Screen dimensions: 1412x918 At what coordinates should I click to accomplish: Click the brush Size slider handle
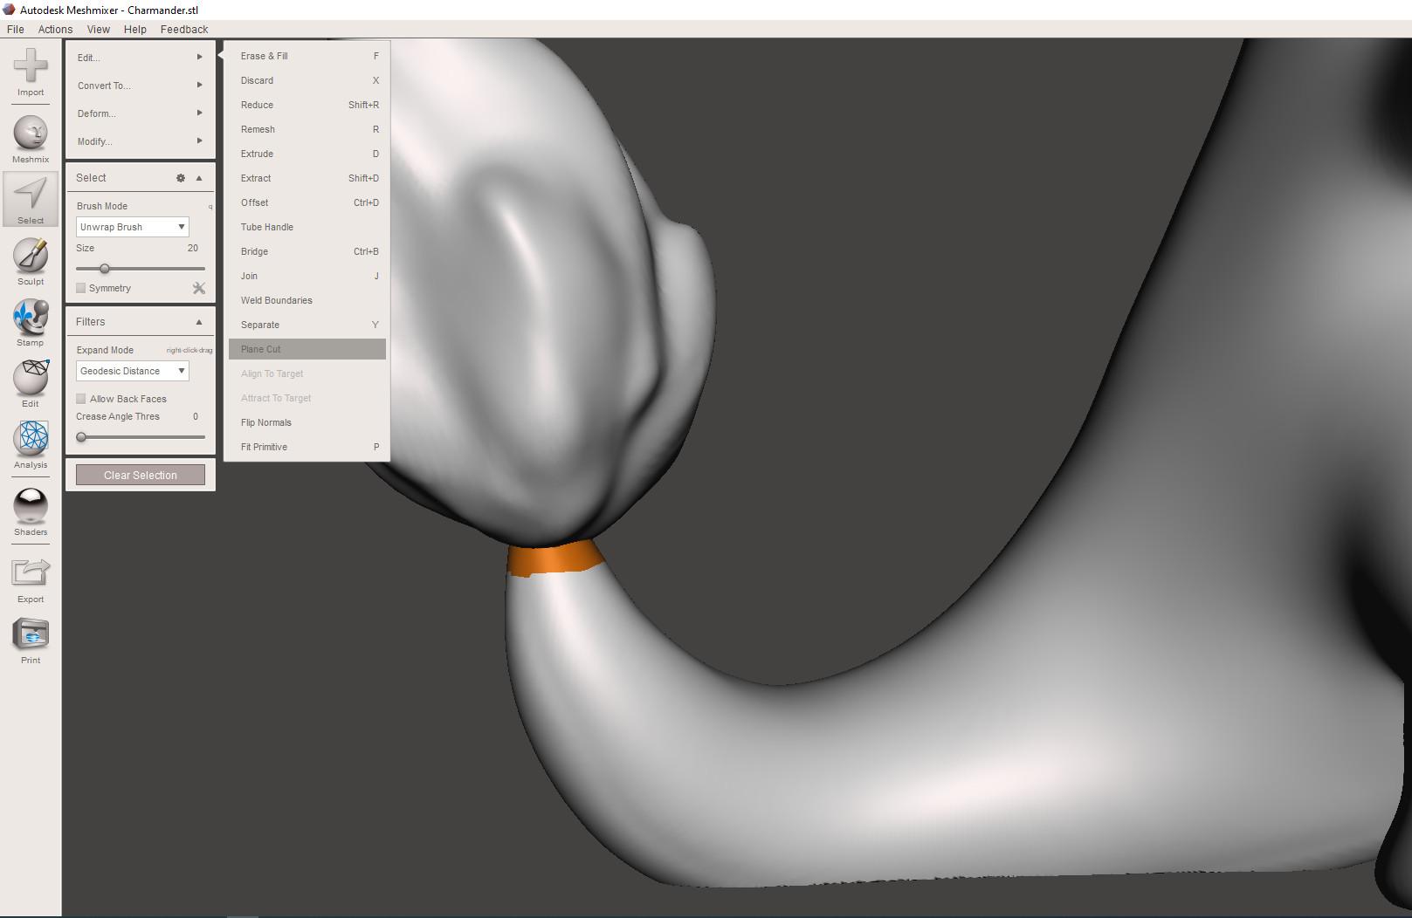pyautogui.click(x=105, y=269)
